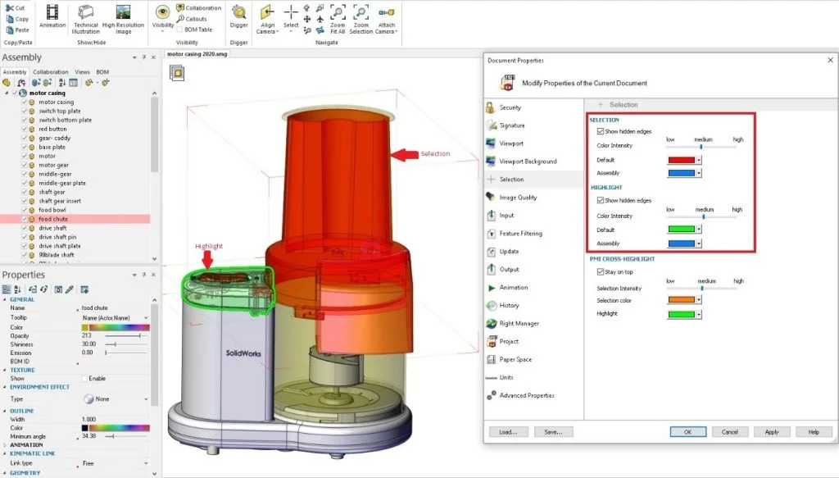The image size is (839, 478).
Task: Select Technical Illustration tool
Action: [x=85, y=19]
